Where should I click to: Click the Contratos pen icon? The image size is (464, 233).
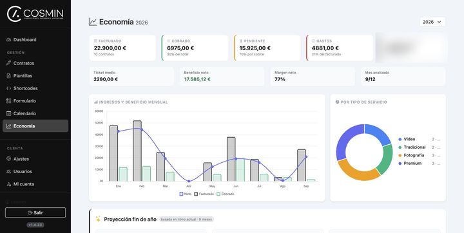(x=8, y=63)
